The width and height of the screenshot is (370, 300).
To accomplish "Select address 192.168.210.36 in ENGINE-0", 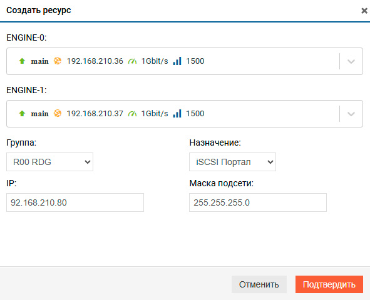I will [x=95, y=61].
